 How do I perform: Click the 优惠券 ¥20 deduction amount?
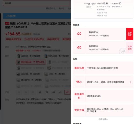tap(119, 3)
